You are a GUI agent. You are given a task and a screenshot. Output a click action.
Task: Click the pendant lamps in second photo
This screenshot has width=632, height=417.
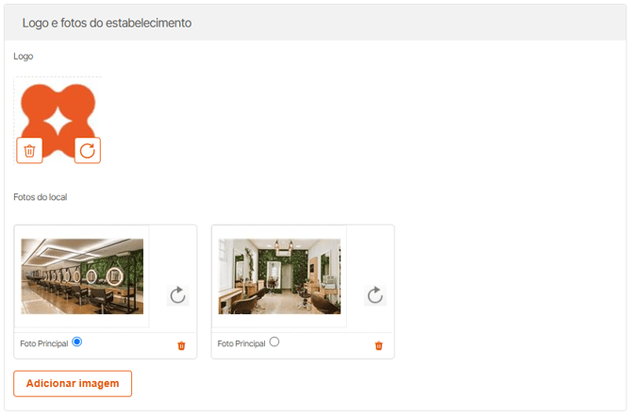[284, 244]
